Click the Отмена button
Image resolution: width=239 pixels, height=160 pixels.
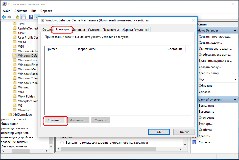(x=184, y=132)
